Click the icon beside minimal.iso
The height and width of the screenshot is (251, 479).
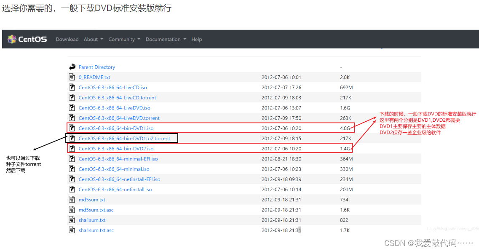click(72, 169)
